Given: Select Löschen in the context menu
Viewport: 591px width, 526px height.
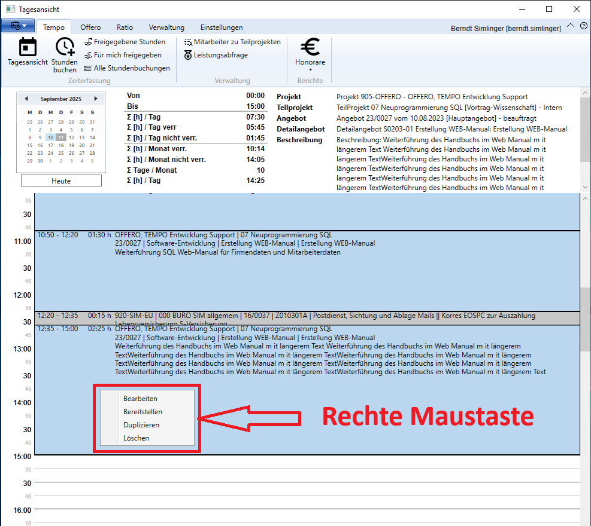Looking at the screenshot, I should (136, 438).
